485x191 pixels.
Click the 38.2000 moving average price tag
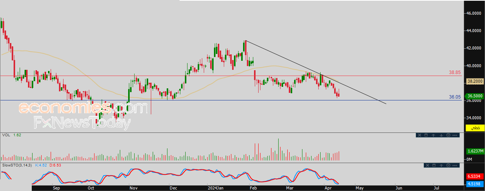[x=475, y=81]
